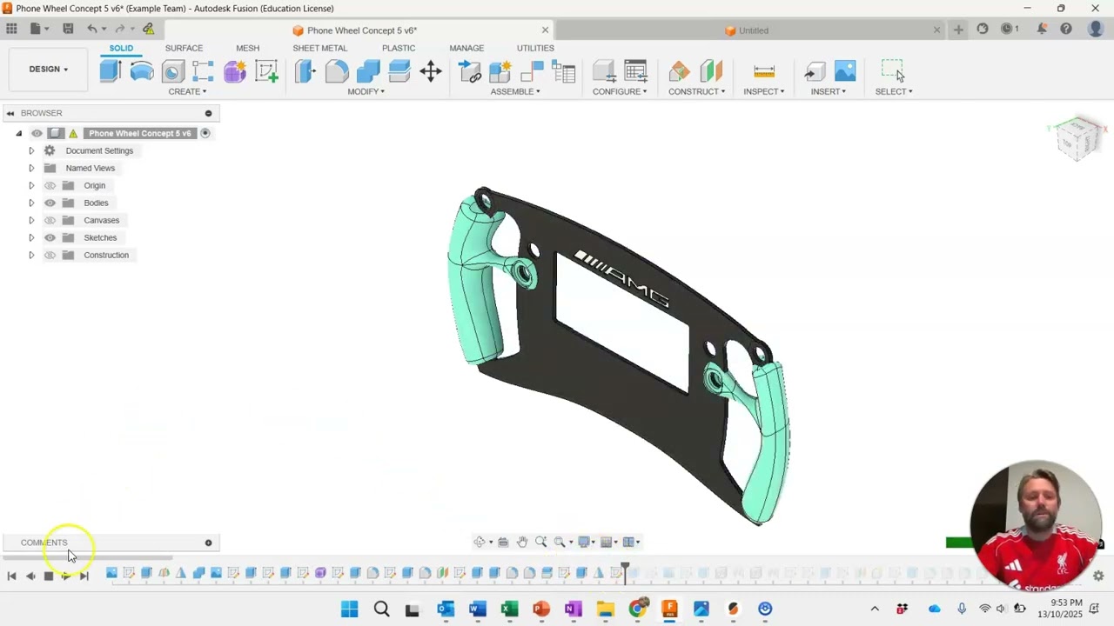Select the Extrude tool in Create

(111, 71)
